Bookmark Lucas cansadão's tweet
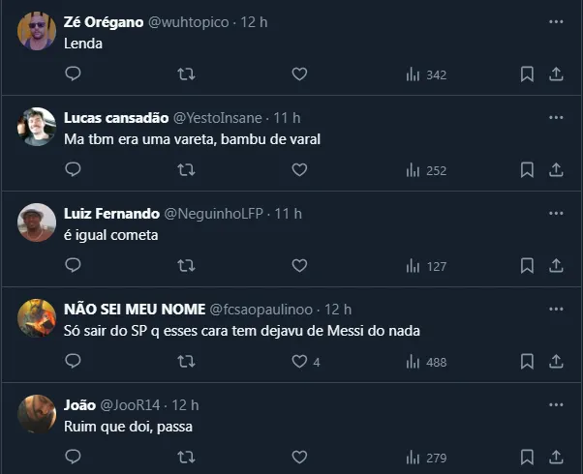583x474 pixels. (x=527, y=169)
